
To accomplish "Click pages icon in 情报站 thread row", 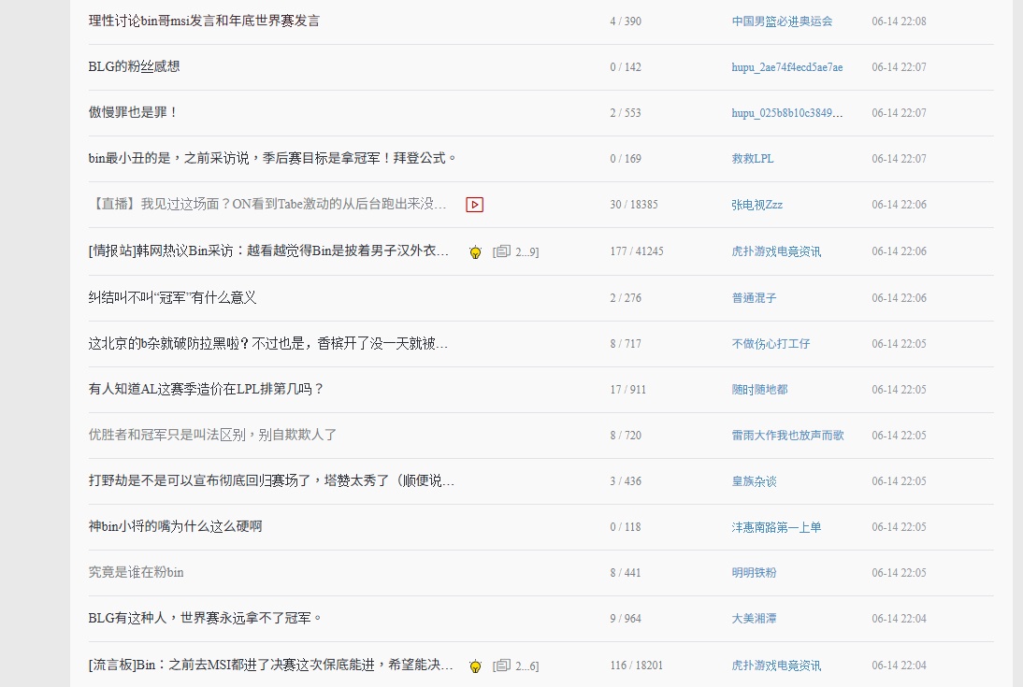I will 502,251.
